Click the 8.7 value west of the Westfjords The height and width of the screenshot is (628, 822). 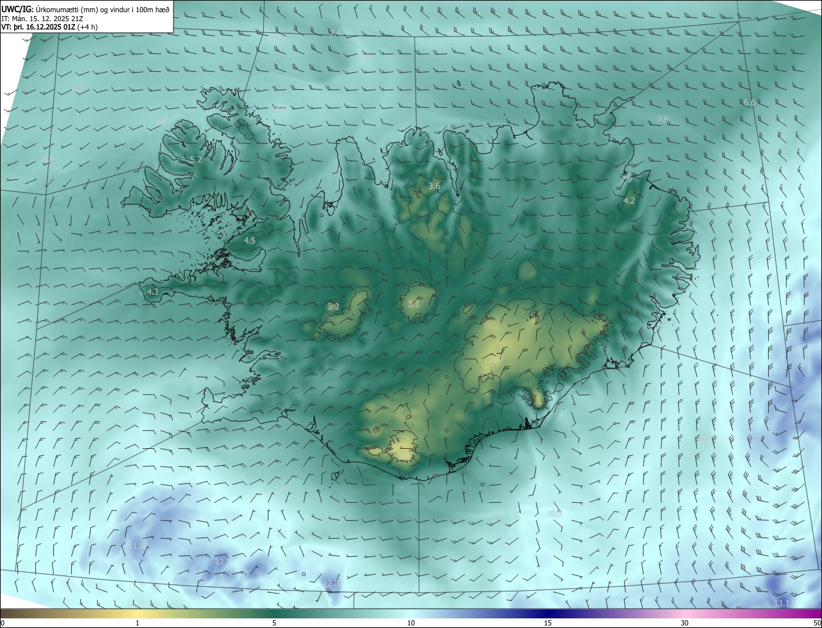pos(161,122)
